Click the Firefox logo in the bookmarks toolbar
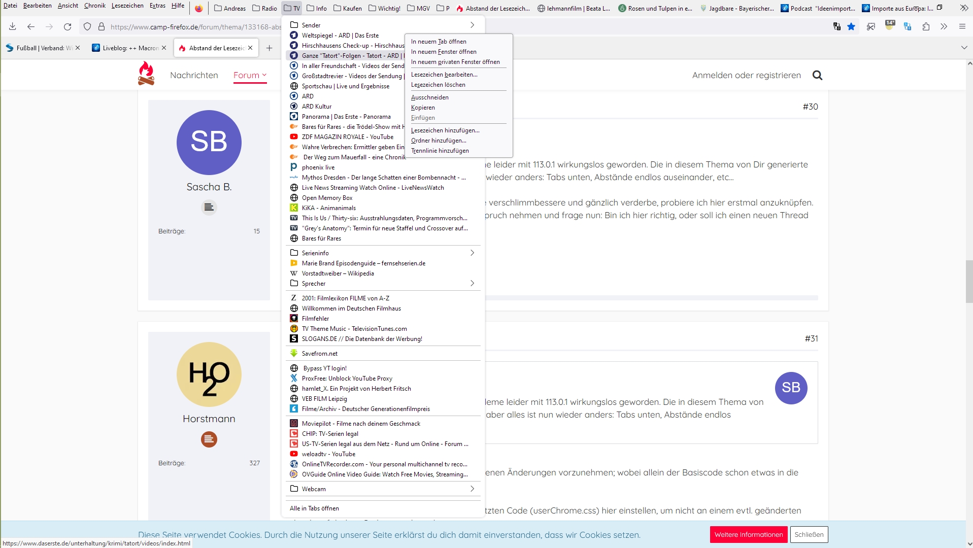Screen dimensions: 973x548 [x=198, y=8]
